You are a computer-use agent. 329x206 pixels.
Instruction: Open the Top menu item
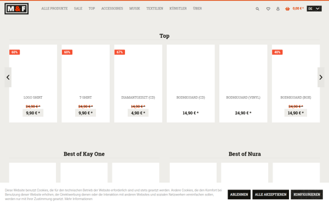pyautogui.click(x=92, y=9)
